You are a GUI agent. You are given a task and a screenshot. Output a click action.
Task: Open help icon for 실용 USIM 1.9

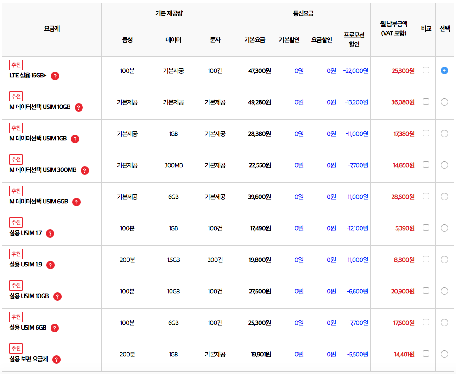coord(51,265)
